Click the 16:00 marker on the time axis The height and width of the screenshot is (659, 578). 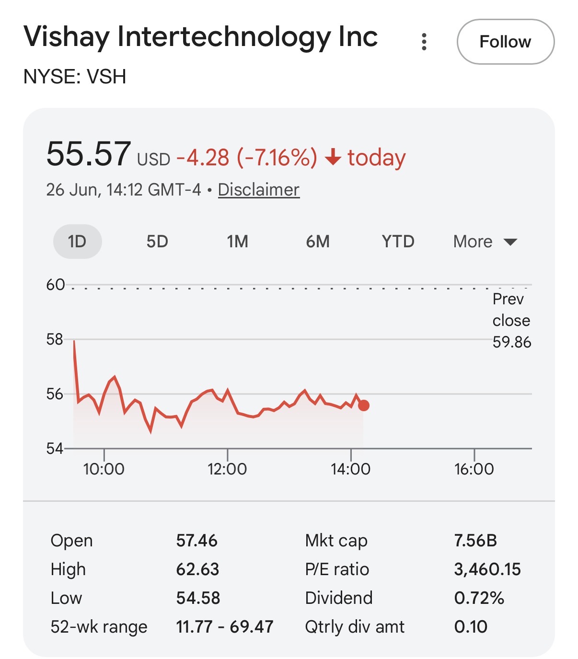point(474,468)
